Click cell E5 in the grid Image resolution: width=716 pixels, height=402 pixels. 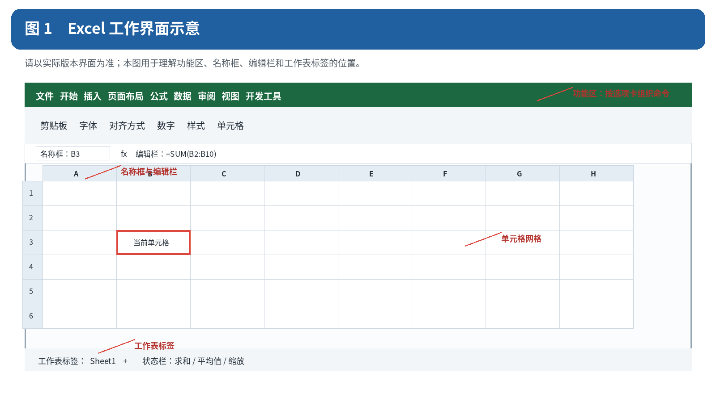point(375,292)
